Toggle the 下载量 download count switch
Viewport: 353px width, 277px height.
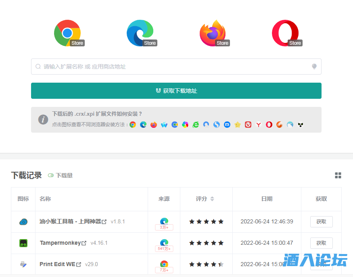(x=51, y=175)
